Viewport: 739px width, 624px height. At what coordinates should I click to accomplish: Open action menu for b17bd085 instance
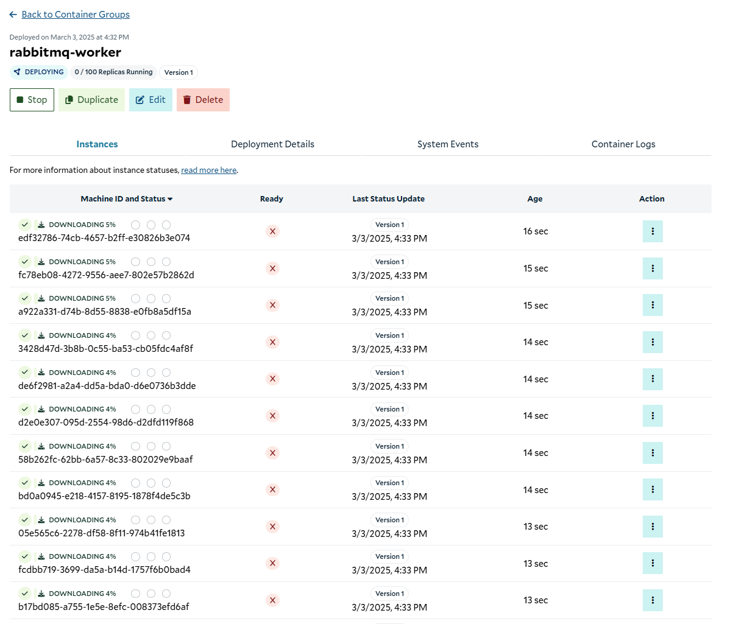(652, 600)
